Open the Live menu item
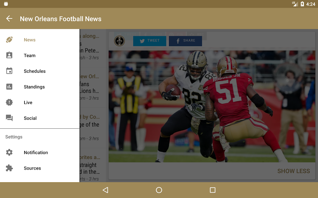This screenshot has height=198, width=318. 40,102
